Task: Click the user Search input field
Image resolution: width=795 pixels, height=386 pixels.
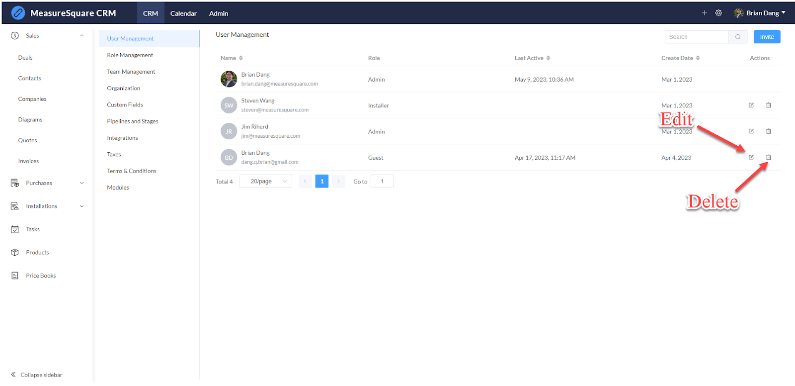Action: [x=697, y=37]
